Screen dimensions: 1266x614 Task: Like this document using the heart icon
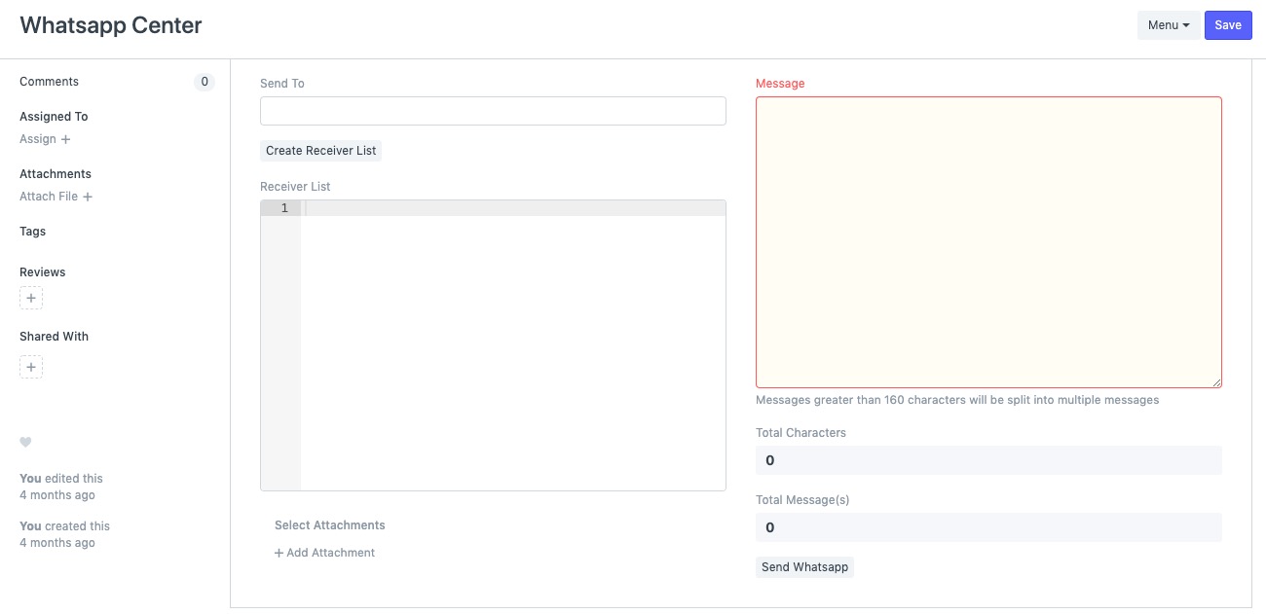tap(24, 442)
